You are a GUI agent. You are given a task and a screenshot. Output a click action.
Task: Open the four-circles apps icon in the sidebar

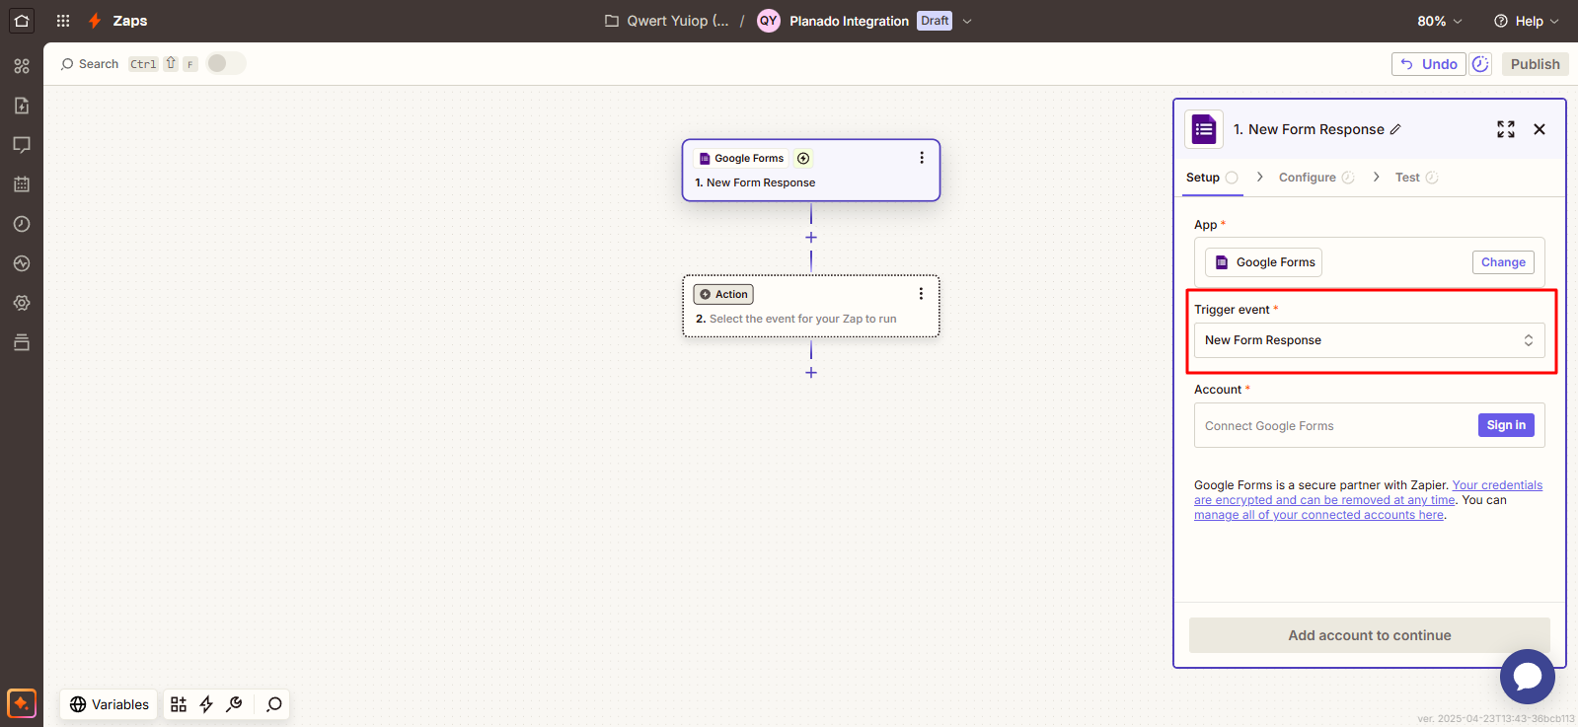coord(22,66)
